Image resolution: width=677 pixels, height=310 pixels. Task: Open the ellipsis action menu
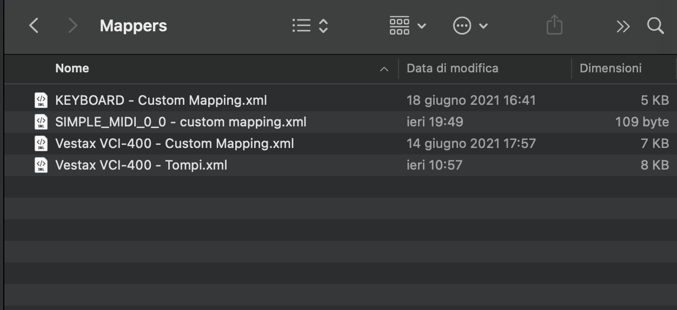click(x=470, y=25)
